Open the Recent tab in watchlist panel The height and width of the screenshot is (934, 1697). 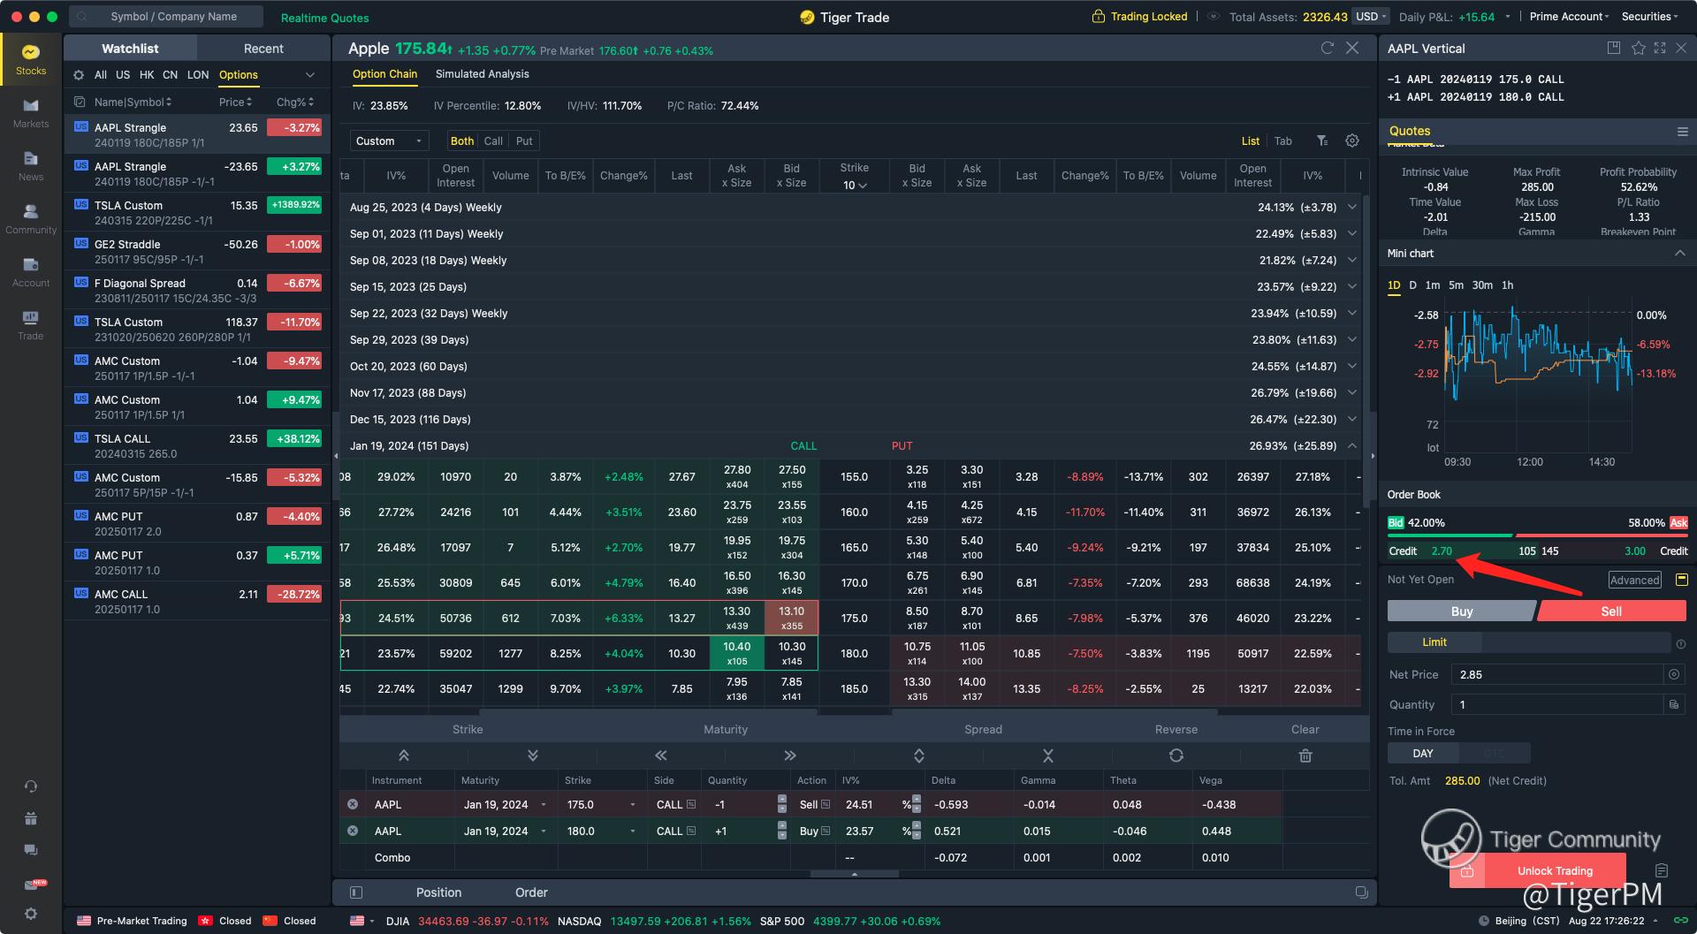pyautogui.click(x=263, y=49)
